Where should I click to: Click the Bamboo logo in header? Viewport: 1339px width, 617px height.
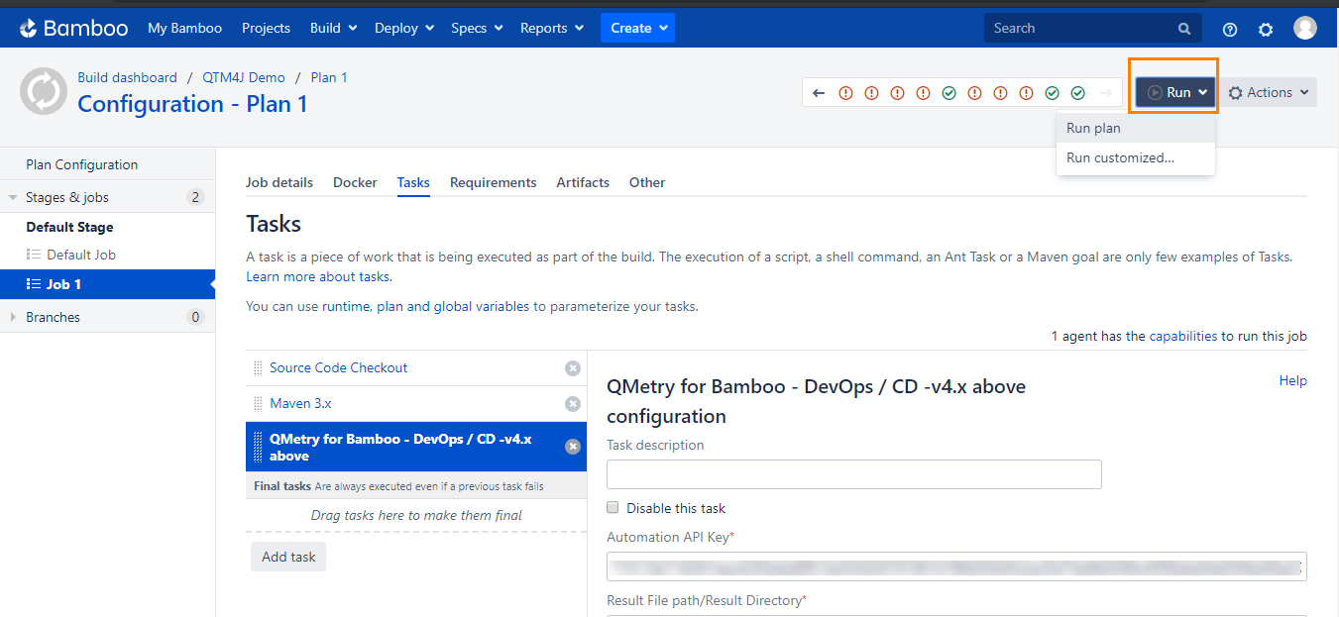tap(74, 28)
